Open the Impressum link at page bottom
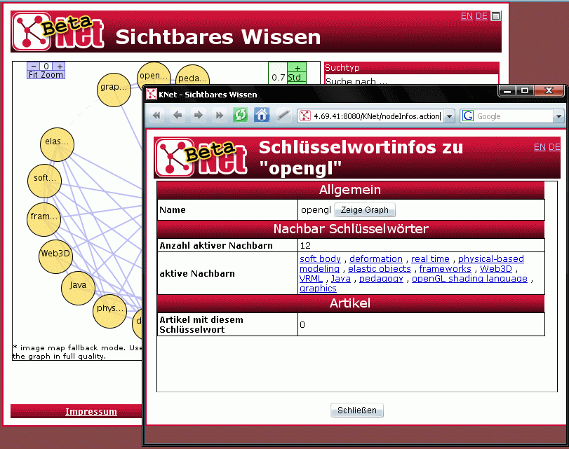The width and height of the screenshot is (569, 449). point(91,412)
